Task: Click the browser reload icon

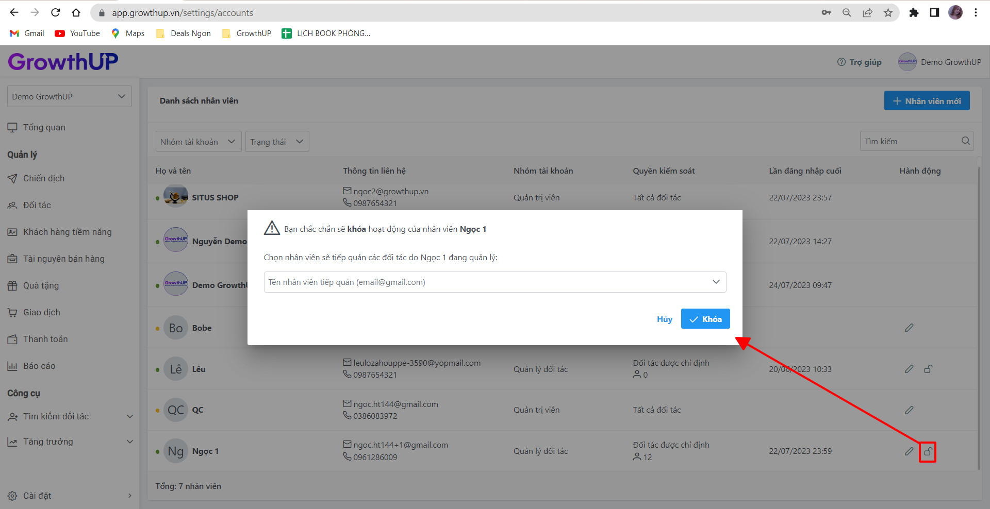Action: (x=56, y=13)
